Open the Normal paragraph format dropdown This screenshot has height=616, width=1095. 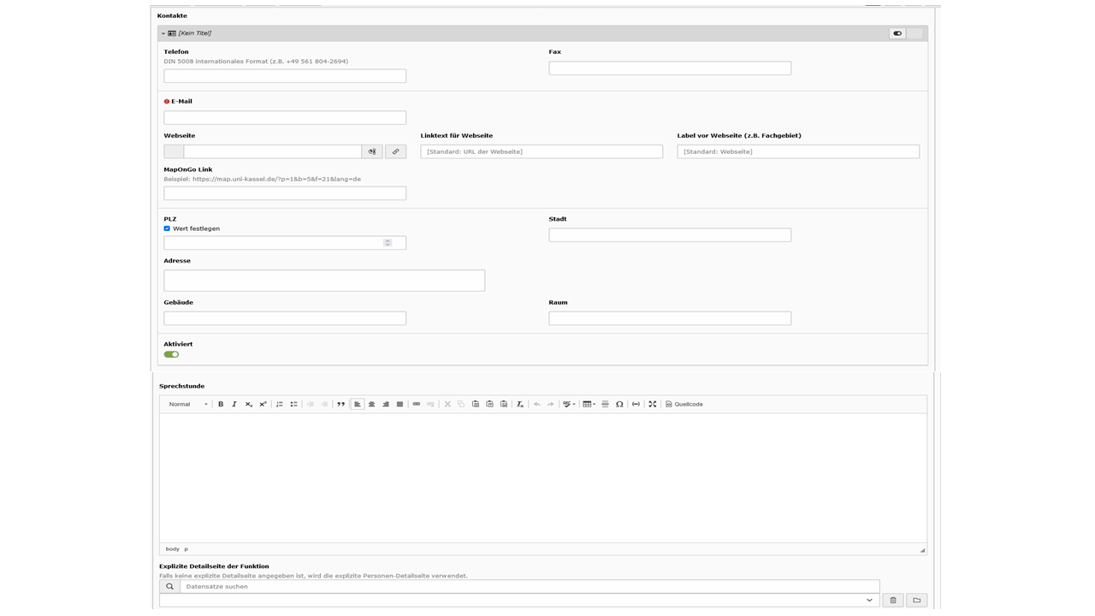pos(188,404)
